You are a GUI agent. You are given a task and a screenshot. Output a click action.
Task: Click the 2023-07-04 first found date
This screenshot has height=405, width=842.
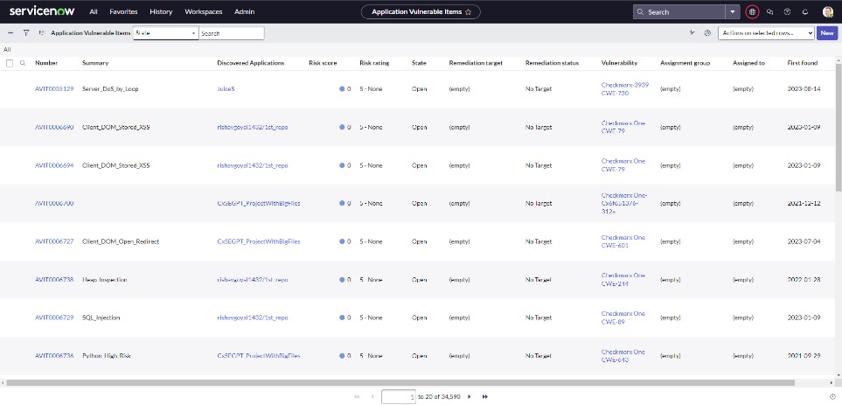pos(804,241)
